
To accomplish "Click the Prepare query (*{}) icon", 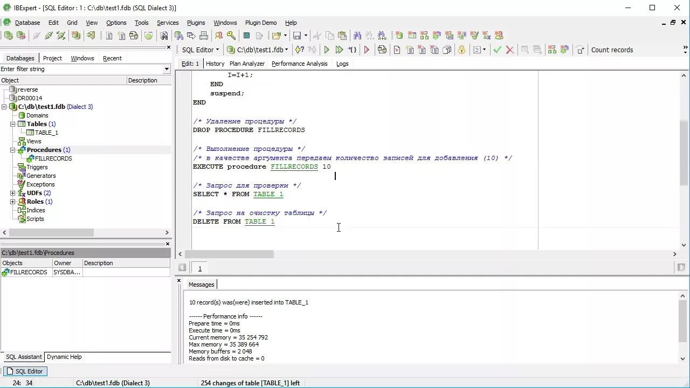I will [x=353, y=50].
